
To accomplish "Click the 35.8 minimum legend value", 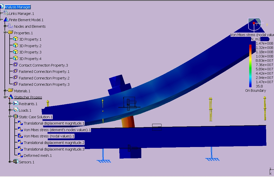I will [259, 86].
